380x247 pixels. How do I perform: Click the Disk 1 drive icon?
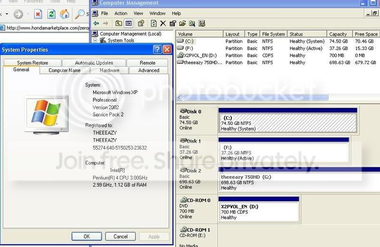pos(183,141)
